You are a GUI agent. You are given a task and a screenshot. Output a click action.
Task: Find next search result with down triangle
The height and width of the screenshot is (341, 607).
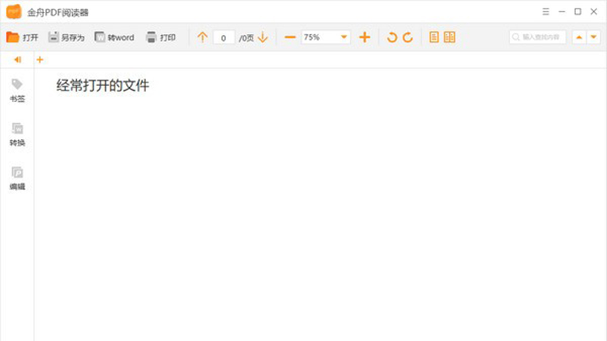(594, 37)
